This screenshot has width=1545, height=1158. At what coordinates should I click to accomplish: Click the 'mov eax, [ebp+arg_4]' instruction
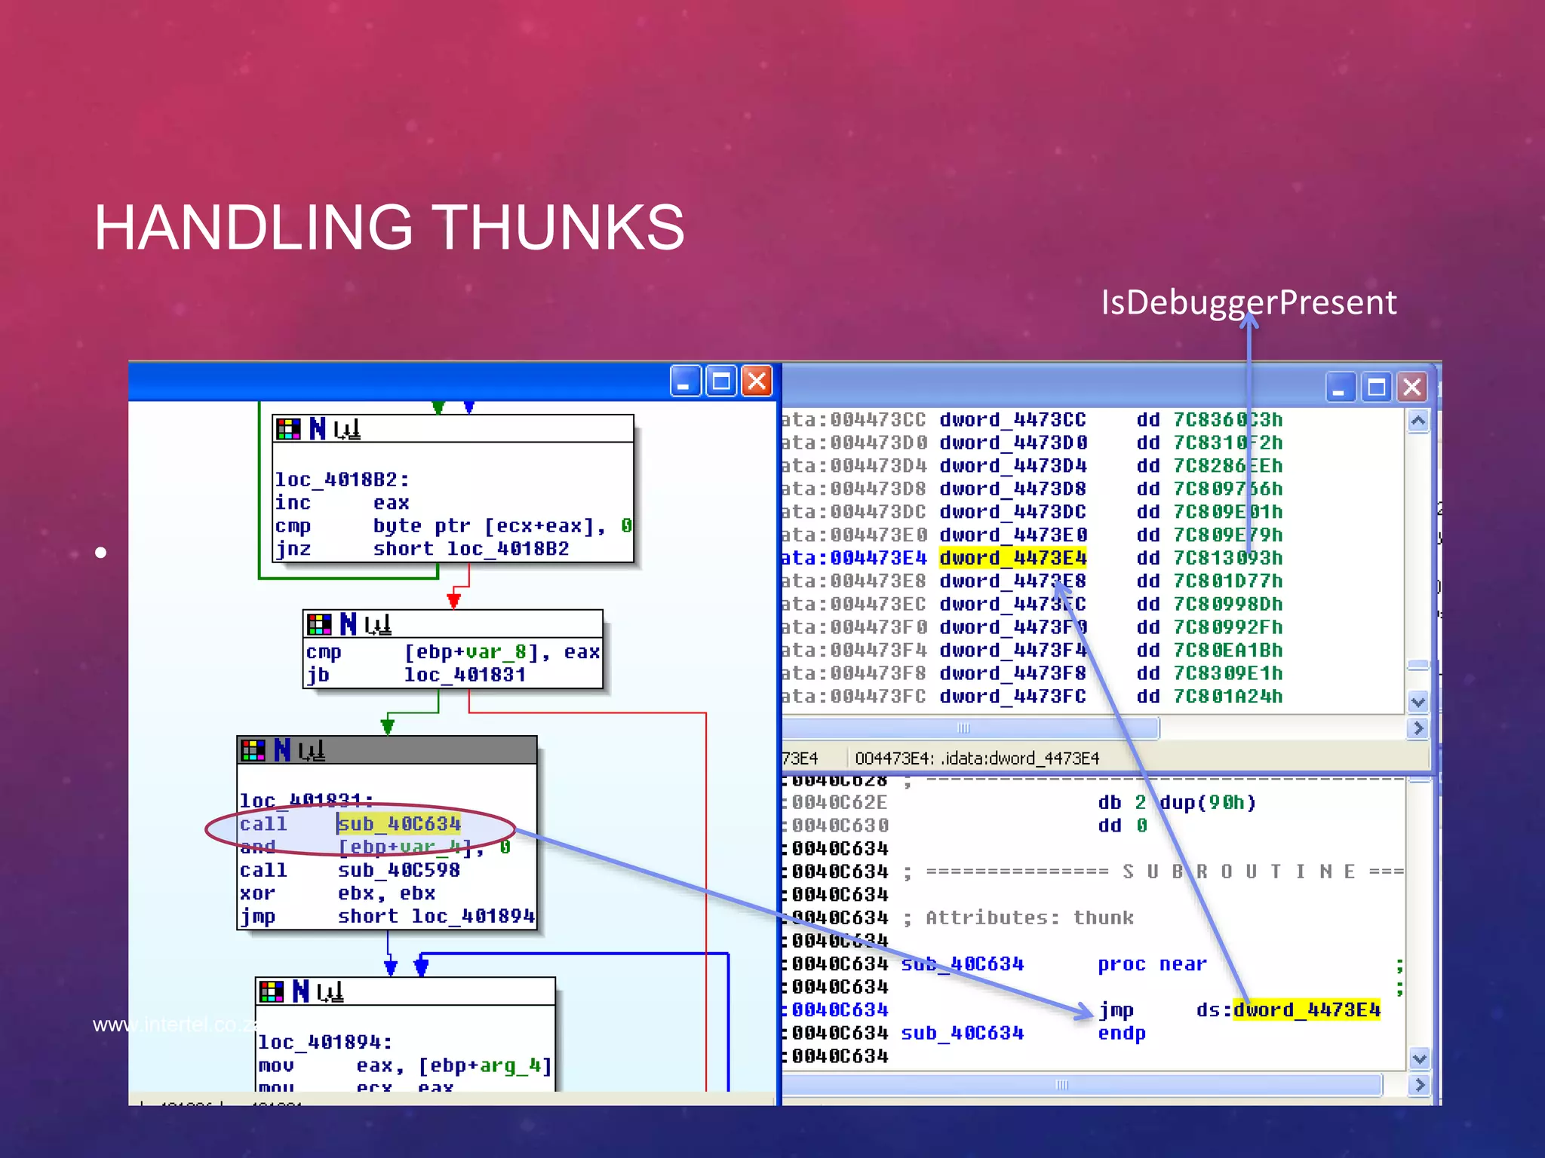click(405, 1066)
